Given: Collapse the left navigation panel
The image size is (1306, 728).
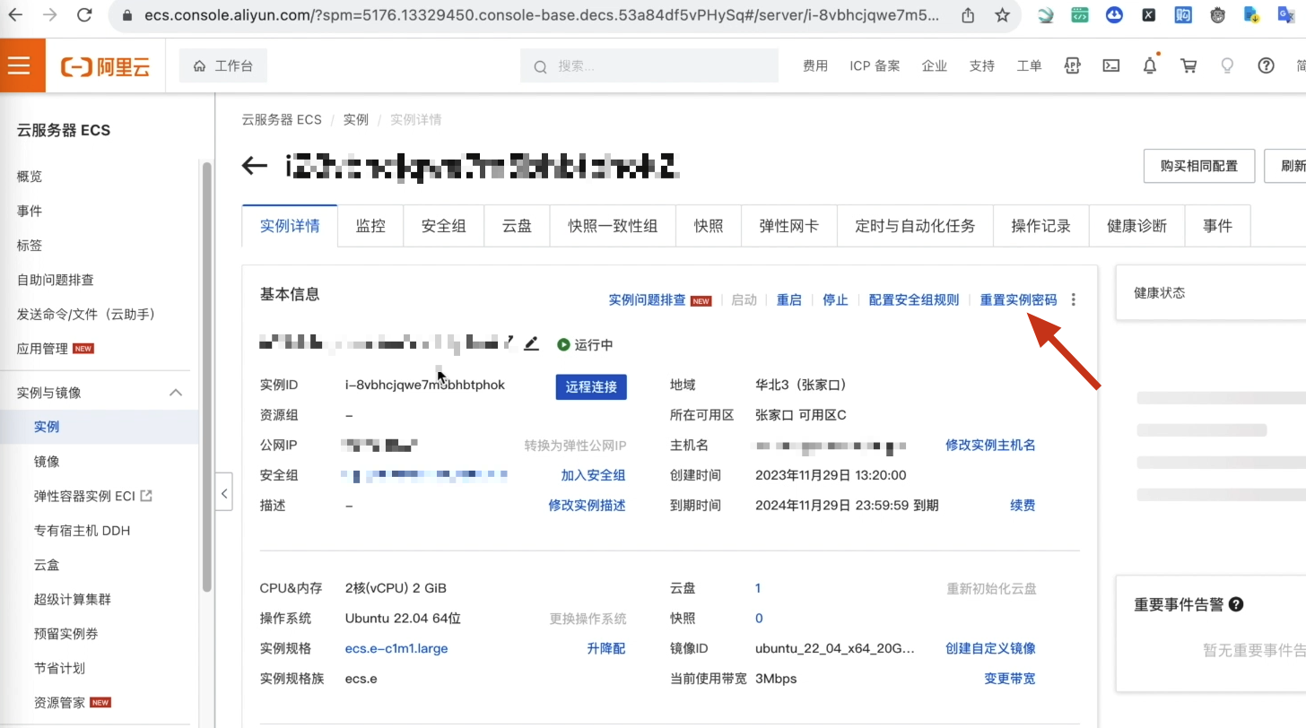Looking at the screenshot, I should coord(224,492).
